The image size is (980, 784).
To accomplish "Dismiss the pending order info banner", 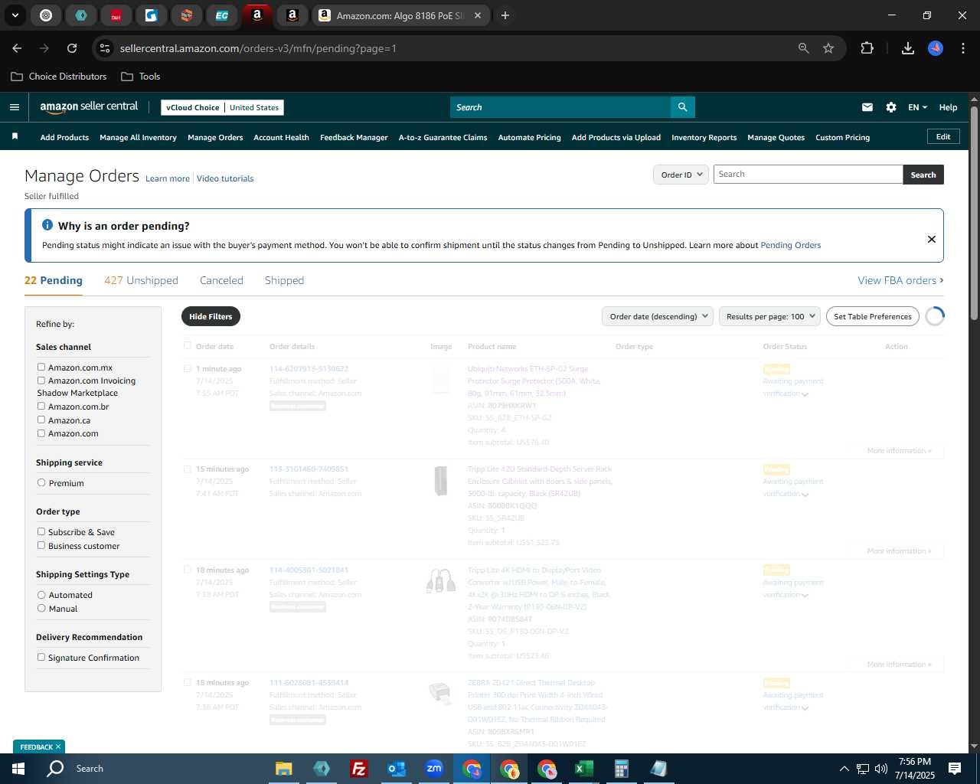I will pos(932,239).
